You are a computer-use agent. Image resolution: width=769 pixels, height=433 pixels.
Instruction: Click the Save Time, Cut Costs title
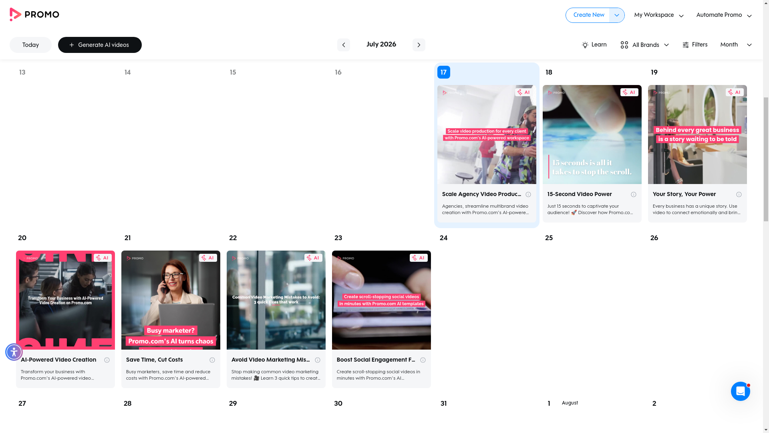click(154, 360)
